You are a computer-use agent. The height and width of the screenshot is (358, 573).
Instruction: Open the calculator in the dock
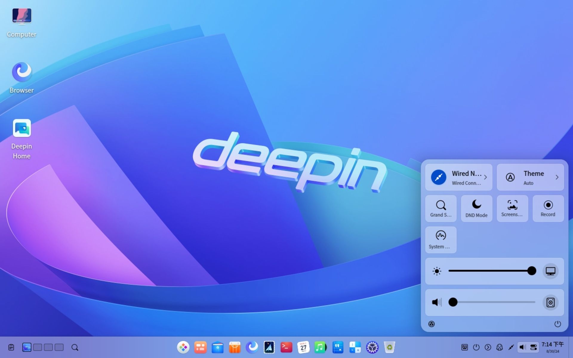tap(355, 347)
